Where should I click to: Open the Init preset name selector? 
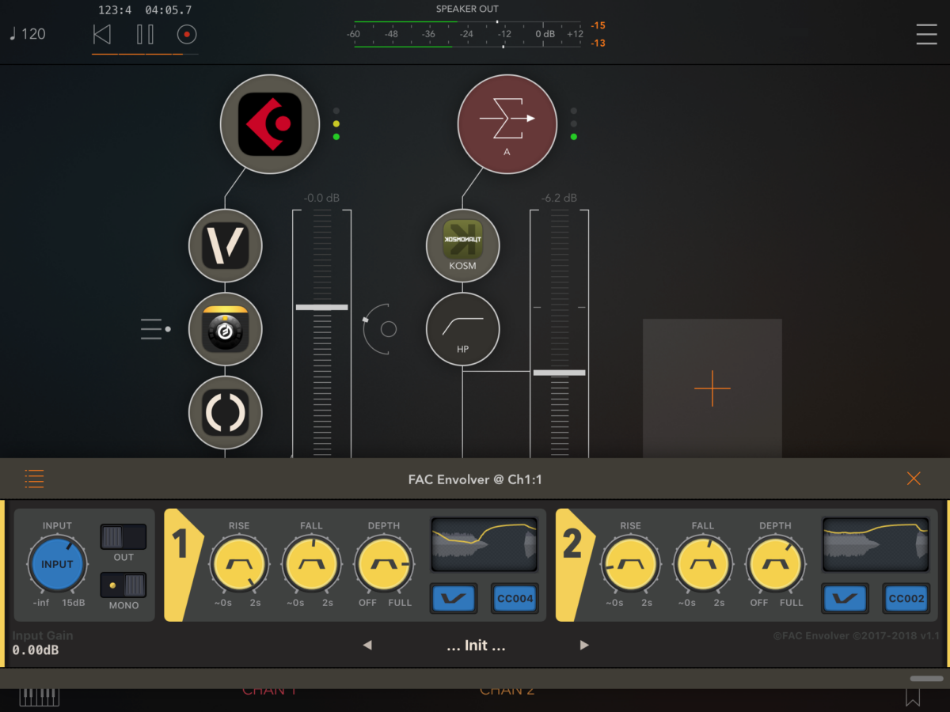(476, 646)
